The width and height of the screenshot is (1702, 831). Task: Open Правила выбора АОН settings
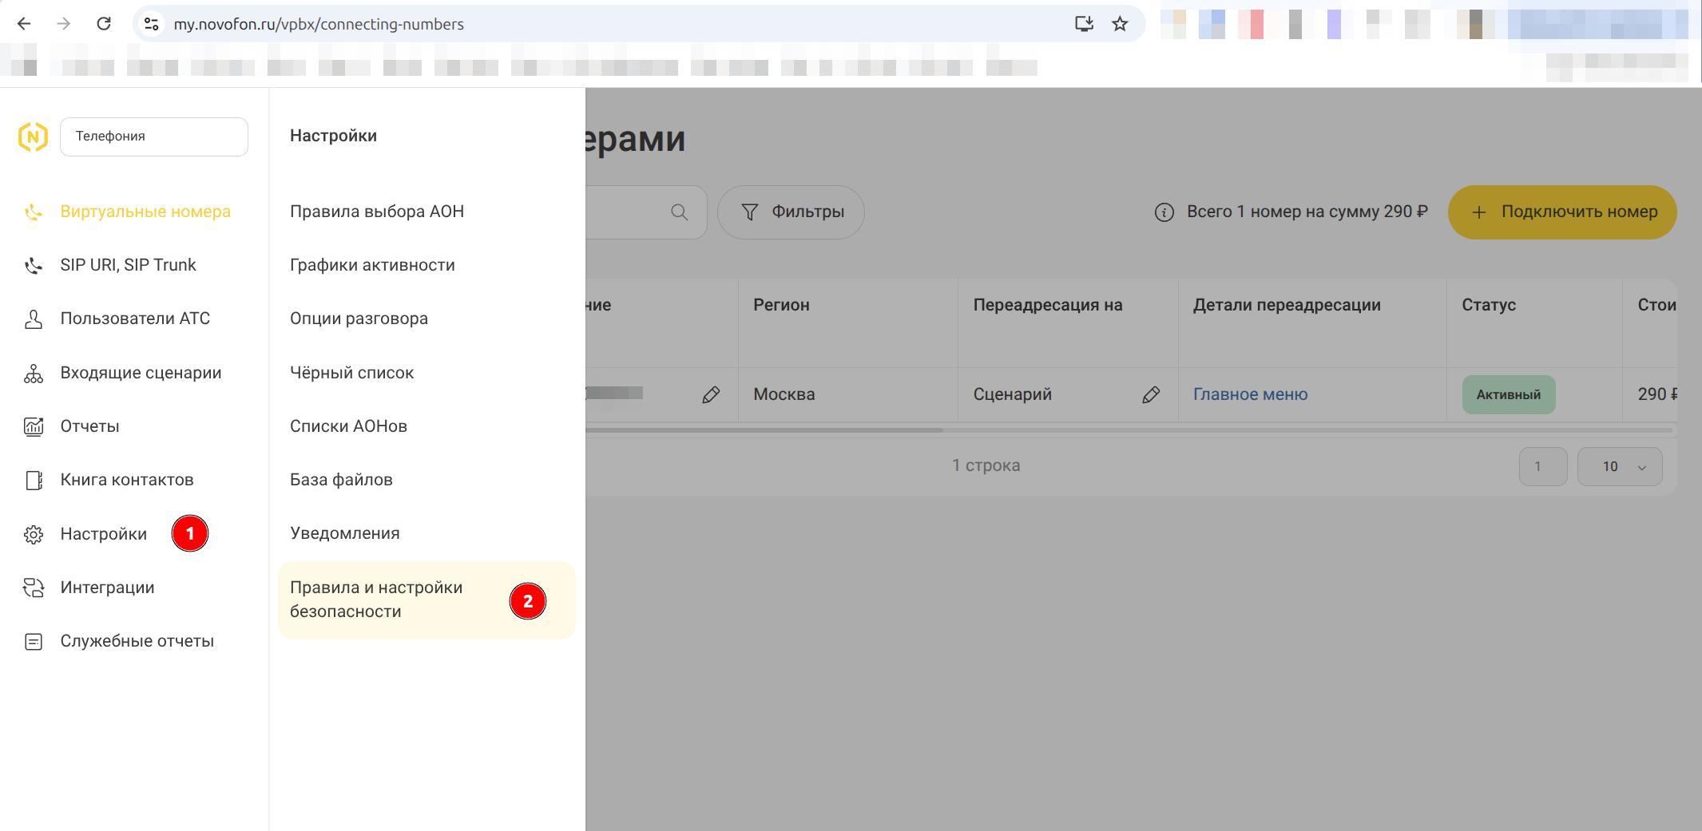pos(377,212)
